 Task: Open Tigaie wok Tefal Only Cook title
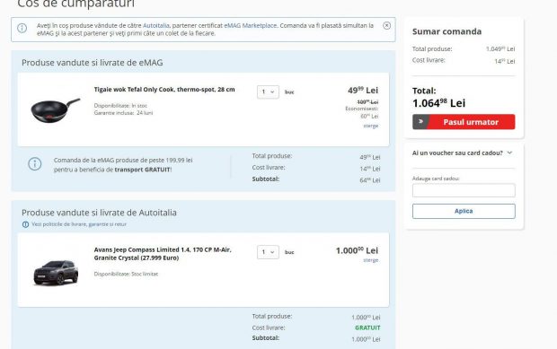click(164, 90)
